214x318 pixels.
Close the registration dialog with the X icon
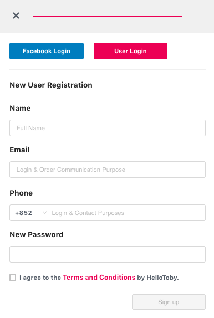point(16,16)
